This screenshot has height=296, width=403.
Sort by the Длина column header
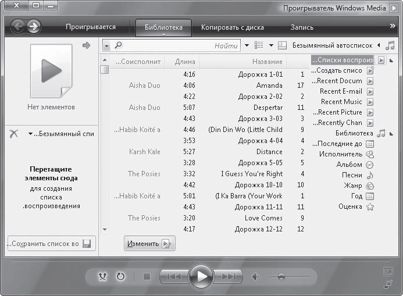tap(181, 62)
